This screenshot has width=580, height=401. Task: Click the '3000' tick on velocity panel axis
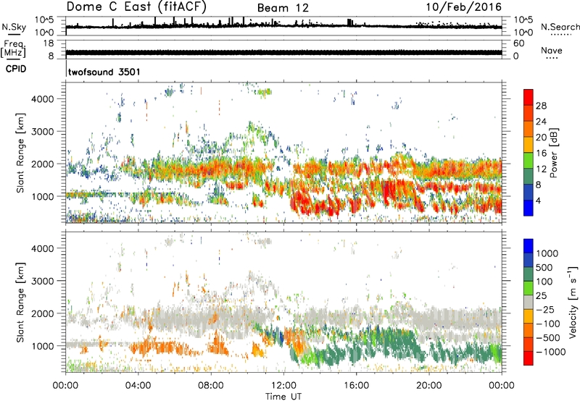pyautogui.click(x=42, y=281)
